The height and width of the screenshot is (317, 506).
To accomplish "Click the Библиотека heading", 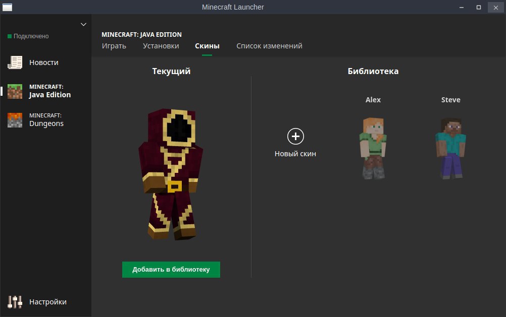I will coord(373,71).
